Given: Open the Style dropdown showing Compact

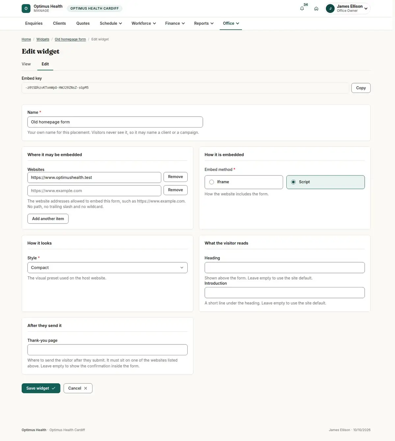Looking at the screenshot, I should [107, 268].
